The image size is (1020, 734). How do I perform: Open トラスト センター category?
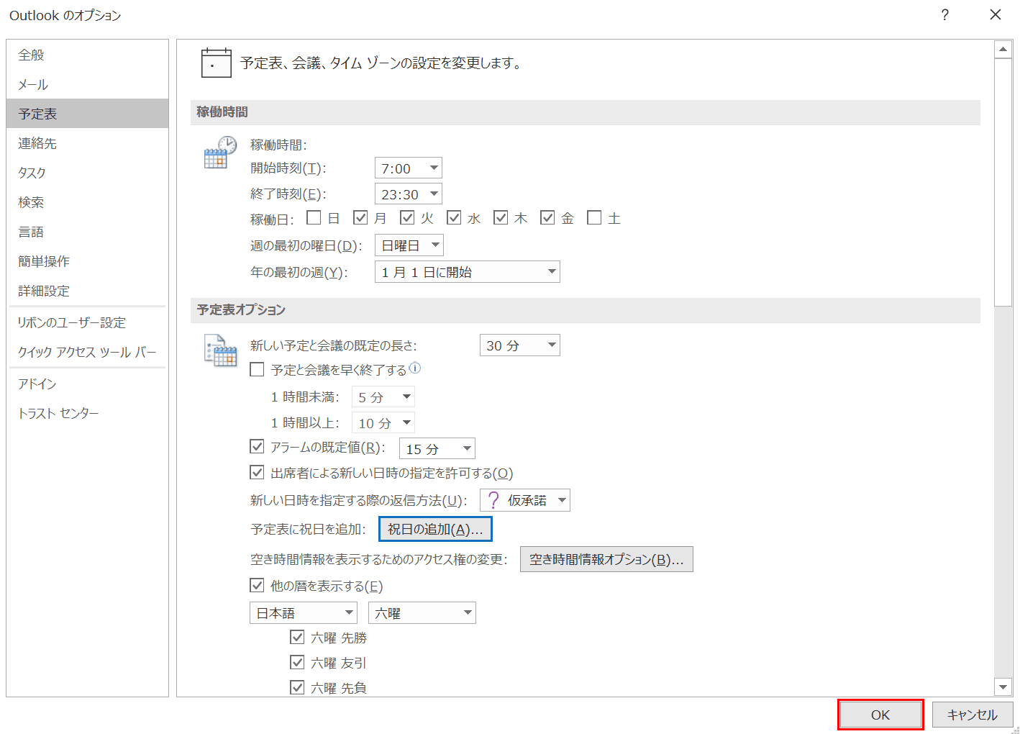point(88,413)
